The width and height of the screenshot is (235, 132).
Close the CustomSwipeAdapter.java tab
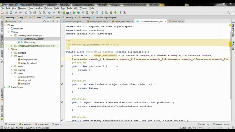tap(165, 21)
